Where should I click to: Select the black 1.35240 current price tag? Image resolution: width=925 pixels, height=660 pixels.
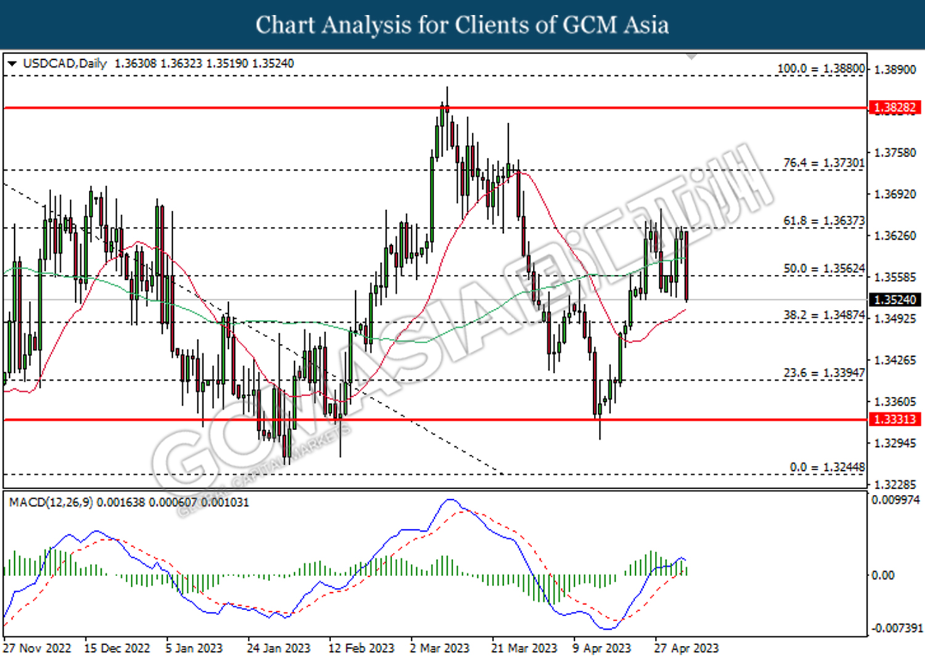click(x=895, y=300)
